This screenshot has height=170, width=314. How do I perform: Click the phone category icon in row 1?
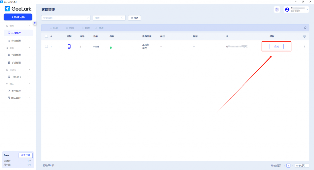point(69,47)
